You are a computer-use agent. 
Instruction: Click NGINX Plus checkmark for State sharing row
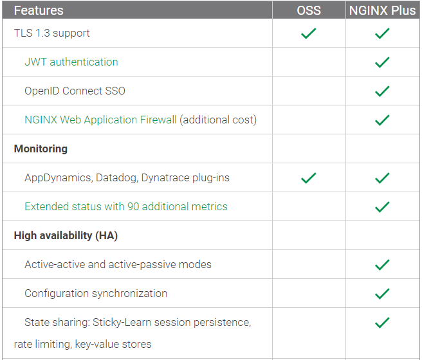[382, 323]
